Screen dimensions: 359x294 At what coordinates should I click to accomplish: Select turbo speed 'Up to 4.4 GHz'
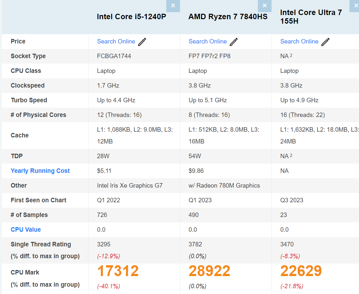click(116, 100)
